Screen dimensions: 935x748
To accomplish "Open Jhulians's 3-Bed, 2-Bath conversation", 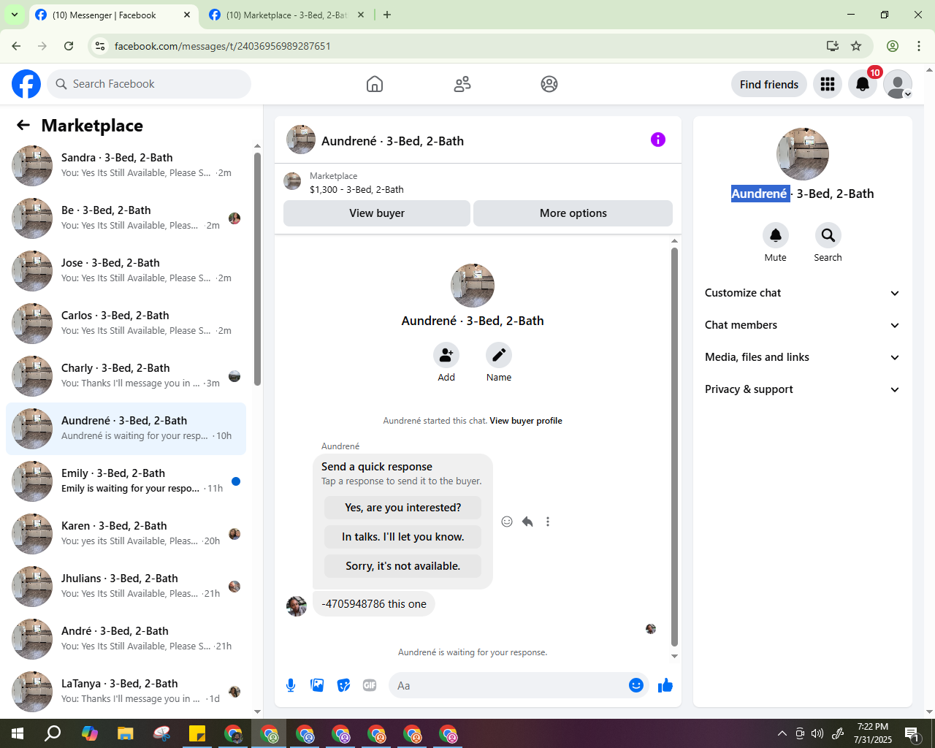I will click(x=126, y=587).
